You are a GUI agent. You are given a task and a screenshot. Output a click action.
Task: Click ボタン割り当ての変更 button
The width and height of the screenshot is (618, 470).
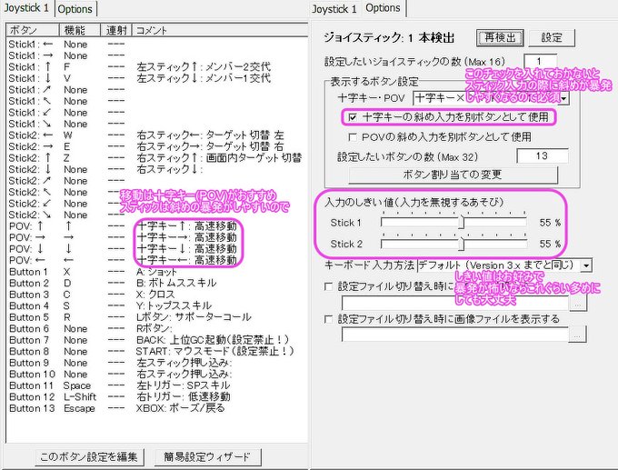tap(453, 175)
